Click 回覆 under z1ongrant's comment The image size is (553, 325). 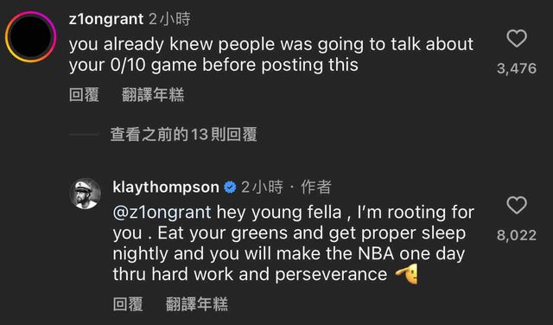[x=84, y=95]
